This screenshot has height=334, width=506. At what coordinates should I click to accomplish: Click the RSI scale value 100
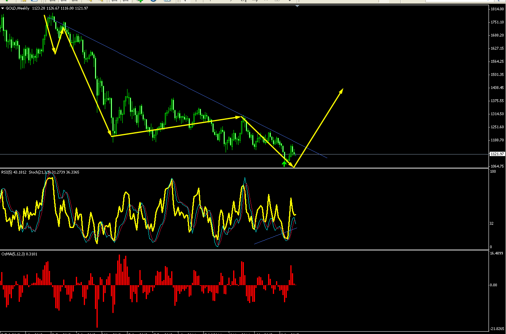(x=493, y=171)
